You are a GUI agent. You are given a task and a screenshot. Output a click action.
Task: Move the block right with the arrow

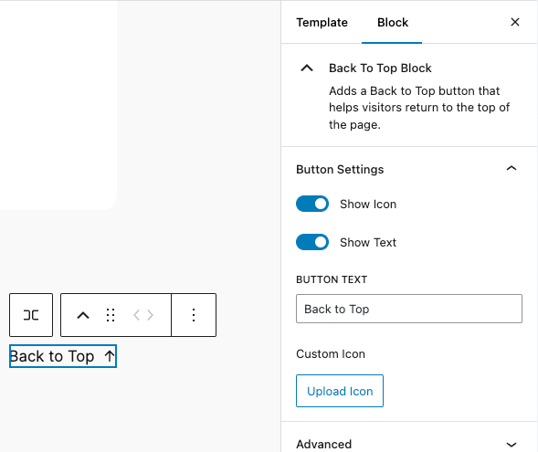pyautogui.click(x=151, y=315)
